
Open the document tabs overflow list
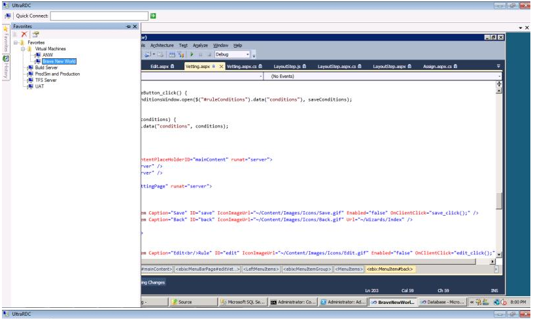(498, 66)
